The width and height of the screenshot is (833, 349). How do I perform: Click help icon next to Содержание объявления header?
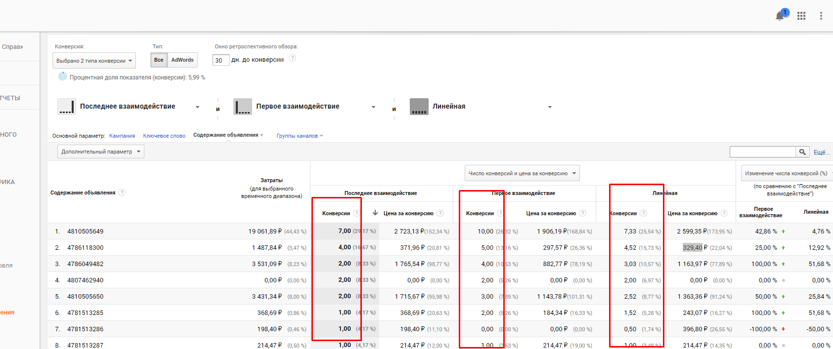[x=122, y=193]
